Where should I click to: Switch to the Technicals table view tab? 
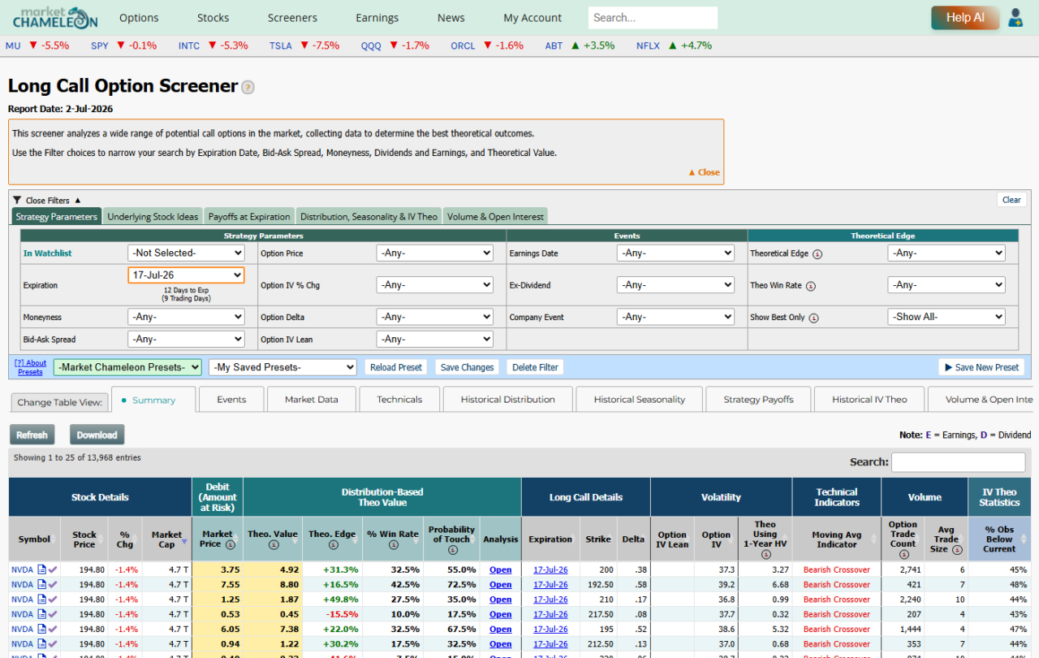pos(399,400)
